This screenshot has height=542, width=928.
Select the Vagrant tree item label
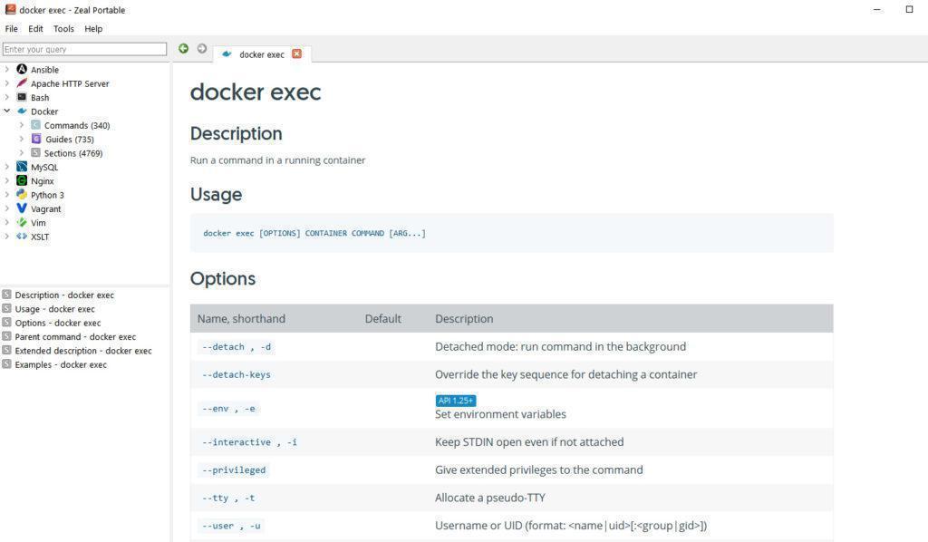pos(45,208)
